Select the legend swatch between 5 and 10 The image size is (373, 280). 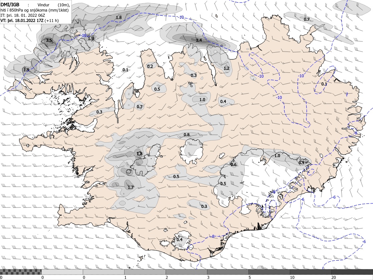click(269, 272)
